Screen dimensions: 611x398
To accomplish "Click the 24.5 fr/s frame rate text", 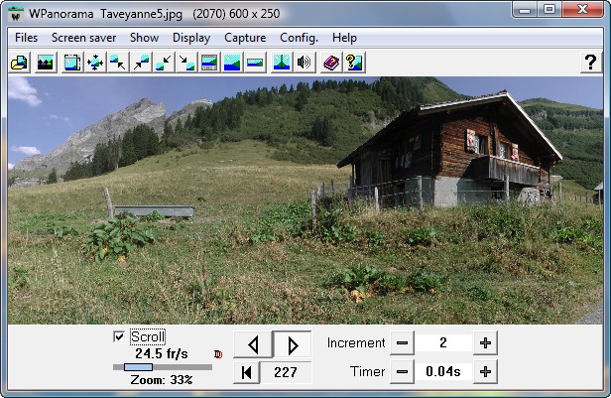I will [162, 353].
